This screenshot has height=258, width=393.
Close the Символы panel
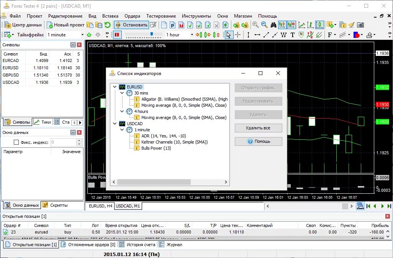pyautogui.click(x=79, y=45)
